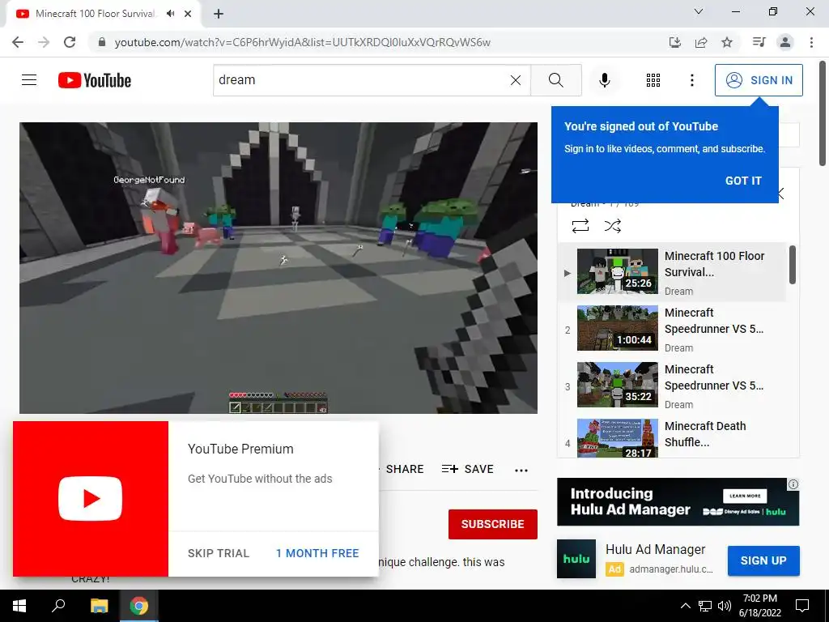Open File Explorer from taskbar

pos(99,606)
